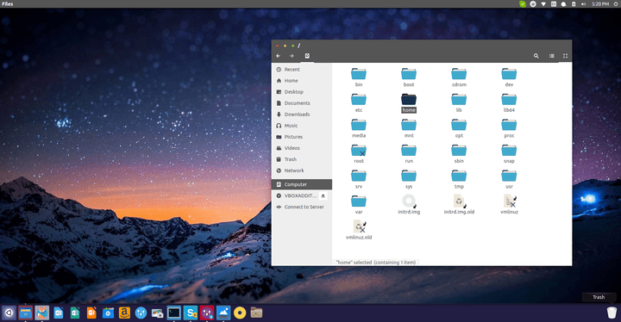Open the network indicator in top bar

[x=543, y=4]
